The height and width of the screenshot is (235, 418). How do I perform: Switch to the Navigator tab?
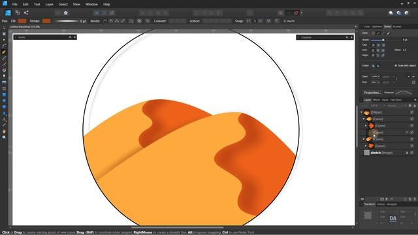(392, 204)
